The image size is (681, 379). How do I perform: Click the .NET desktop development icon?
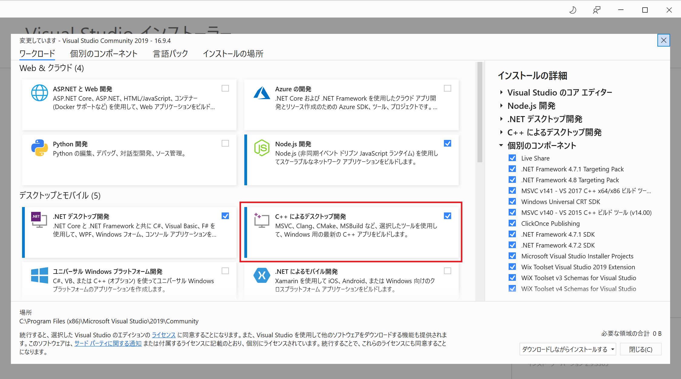39,220
